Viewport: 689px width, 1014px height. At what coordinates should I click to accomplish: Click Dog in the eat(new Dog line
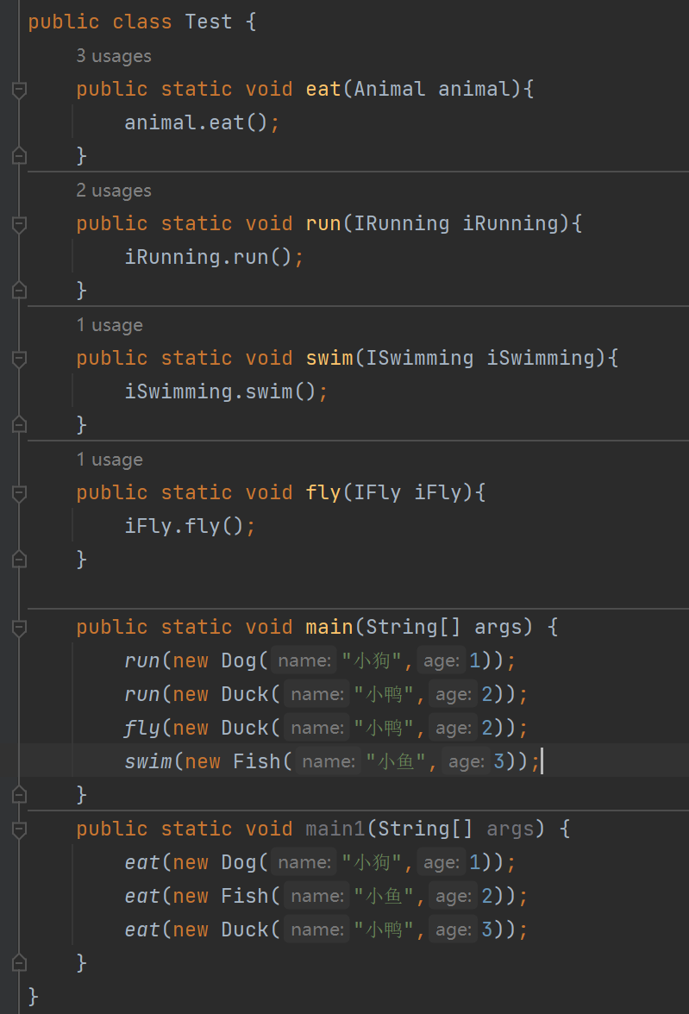point(239,862)
